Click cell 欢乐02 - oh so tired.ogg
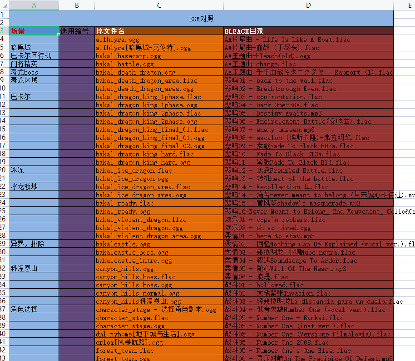This screenshot has width=415, height=361. click(x=308, y=227)
